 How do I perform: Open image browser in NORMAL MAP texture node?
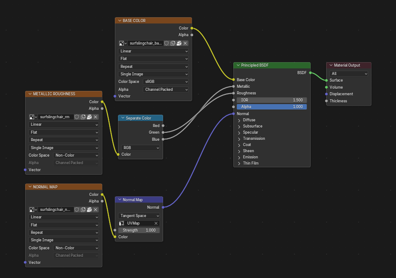[x=33, y=210]
